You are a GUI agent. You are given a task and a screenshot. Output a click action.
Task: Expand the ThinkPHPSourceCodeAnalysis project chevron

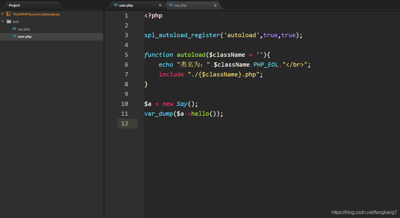point(3,14)
